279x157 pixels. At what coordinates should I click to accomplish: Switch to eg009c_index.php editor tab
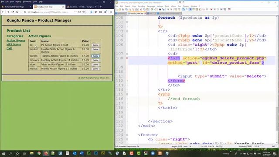click(x=137, y=14)
